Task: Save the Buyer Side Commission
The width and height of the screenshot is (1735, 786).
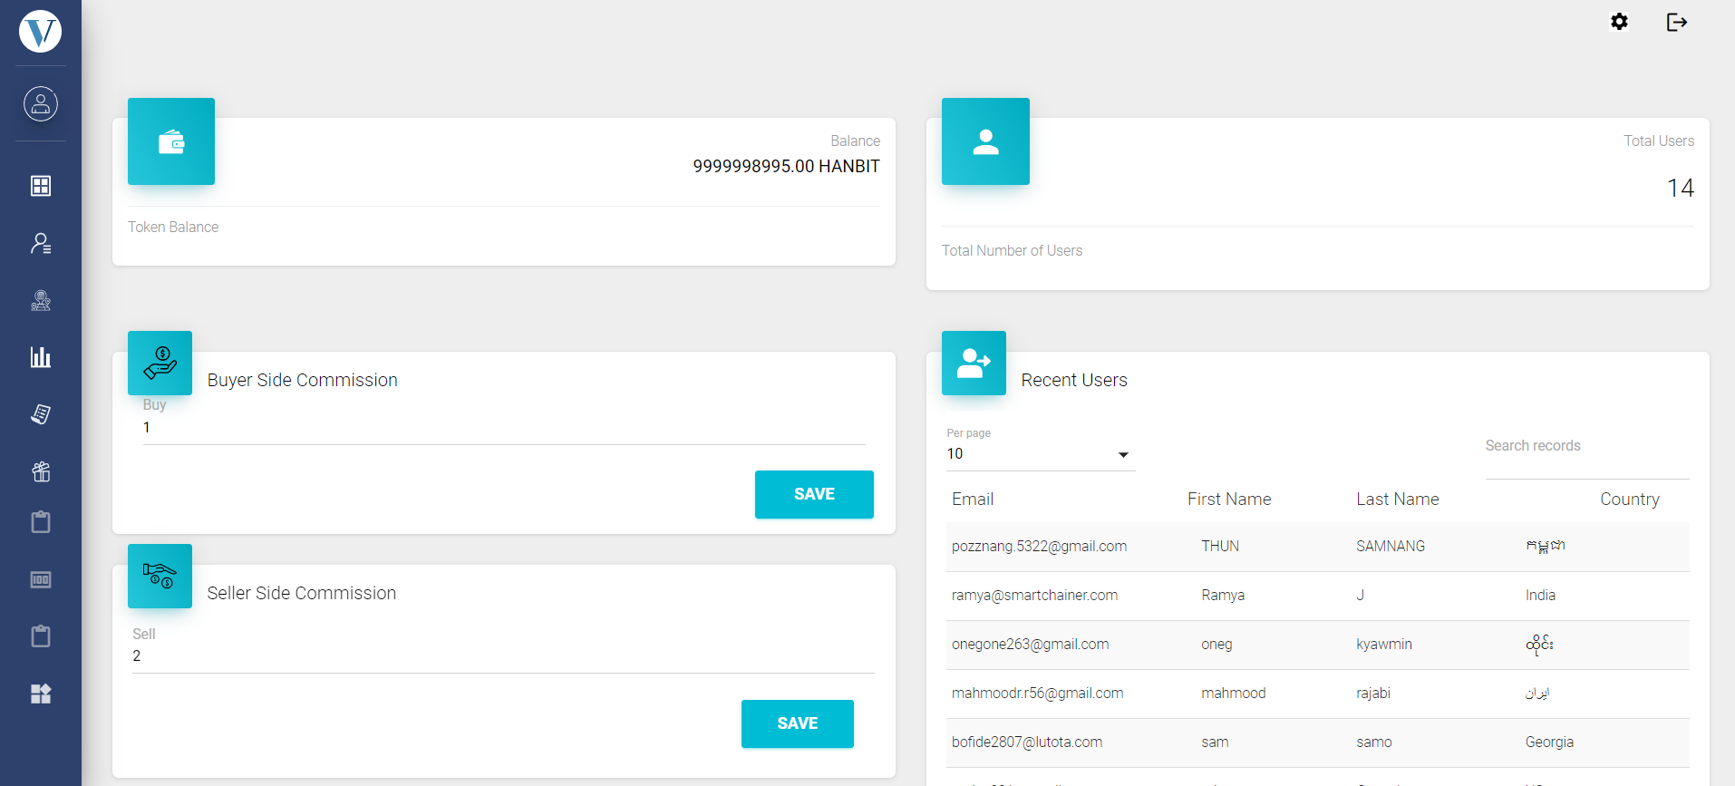Action: pos(813,494)
